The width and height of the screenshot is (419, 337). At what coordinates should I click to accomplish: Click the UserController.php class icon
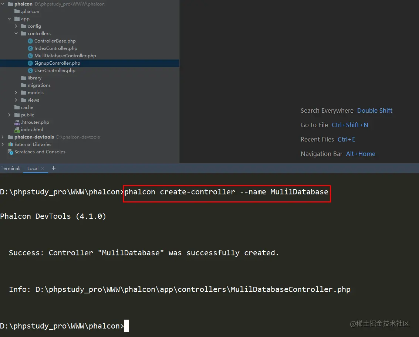(30, 71)
